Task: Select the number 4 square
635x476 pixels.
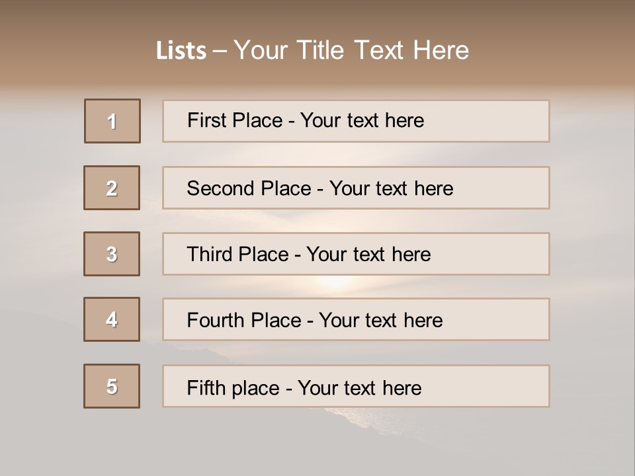Action: (112, 319)
